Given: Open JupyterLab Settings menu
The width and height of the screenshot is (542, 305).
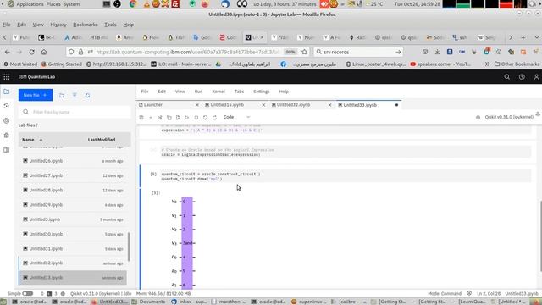Looking at the screenshot, I should (262, 91).
